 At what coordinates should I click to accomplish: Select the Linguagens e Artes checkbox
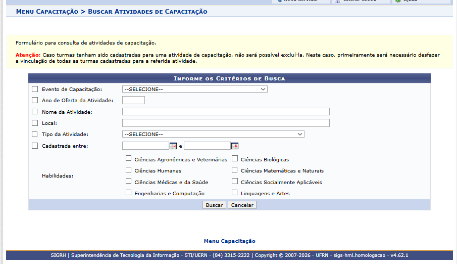pyautogui.click(x=235, y=193)
